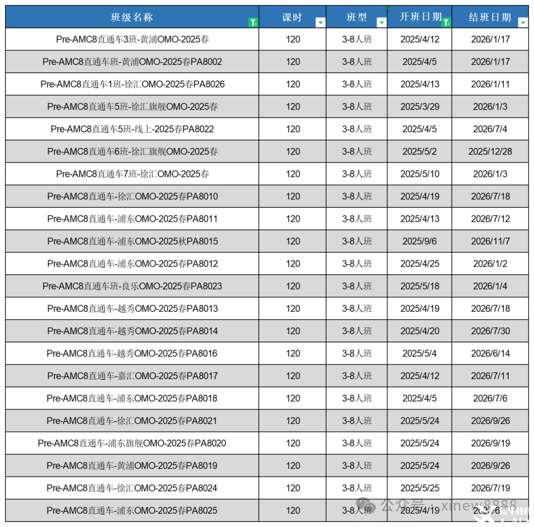Click end date 2026/1/4
Viewport: 534px width, 527px height.
click(x=490, y=286)
